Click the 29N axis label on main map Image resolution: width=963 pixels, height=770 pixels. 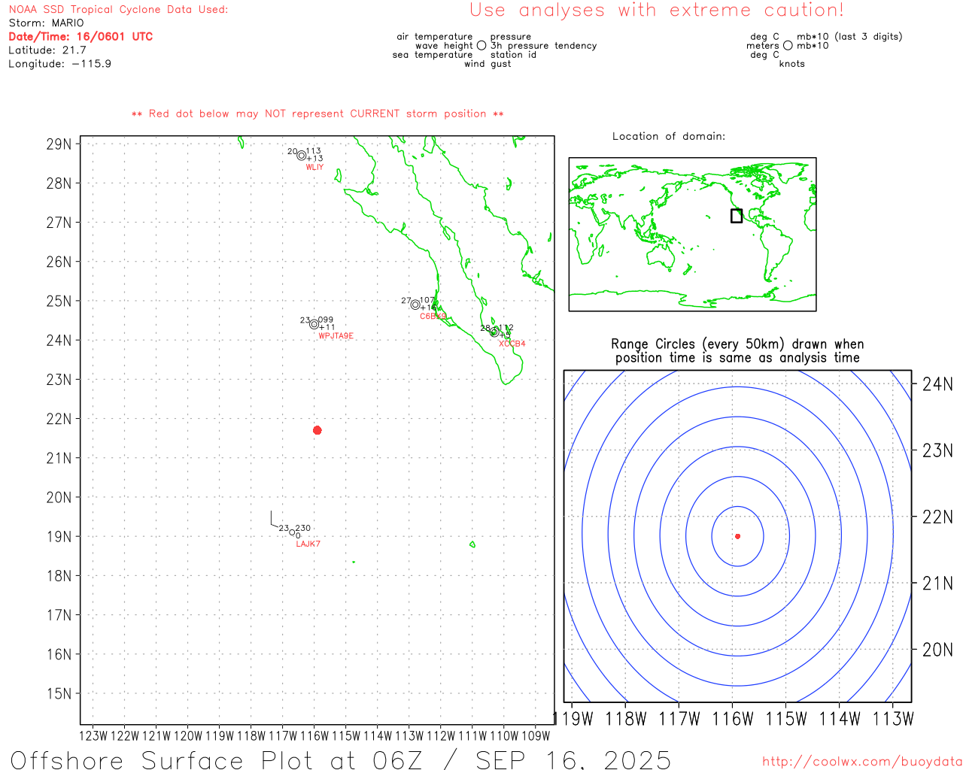point(59,144)
